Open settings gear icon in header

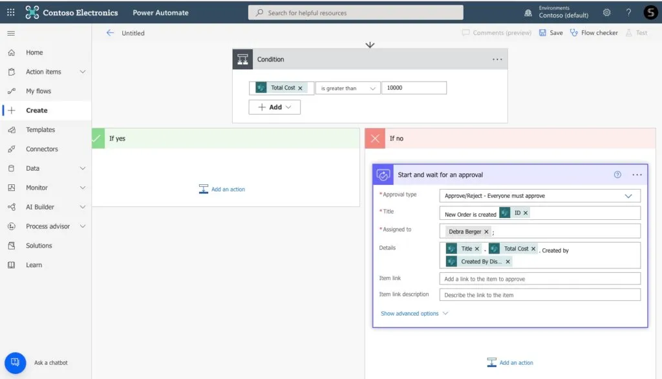pyautogui.click(x=606, y=12)
